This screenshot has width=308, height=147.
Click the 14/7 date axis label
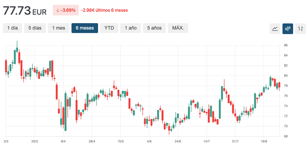(206, 141)
